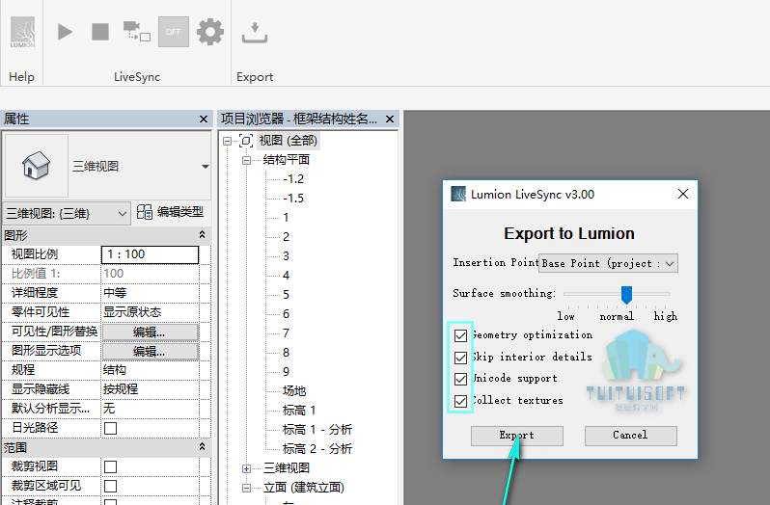Image resolution: width=770 pixels, height=505 pixels.
Task: Collapse 立面 (建筑立面) tree node
Action: (x=246, y=488)
